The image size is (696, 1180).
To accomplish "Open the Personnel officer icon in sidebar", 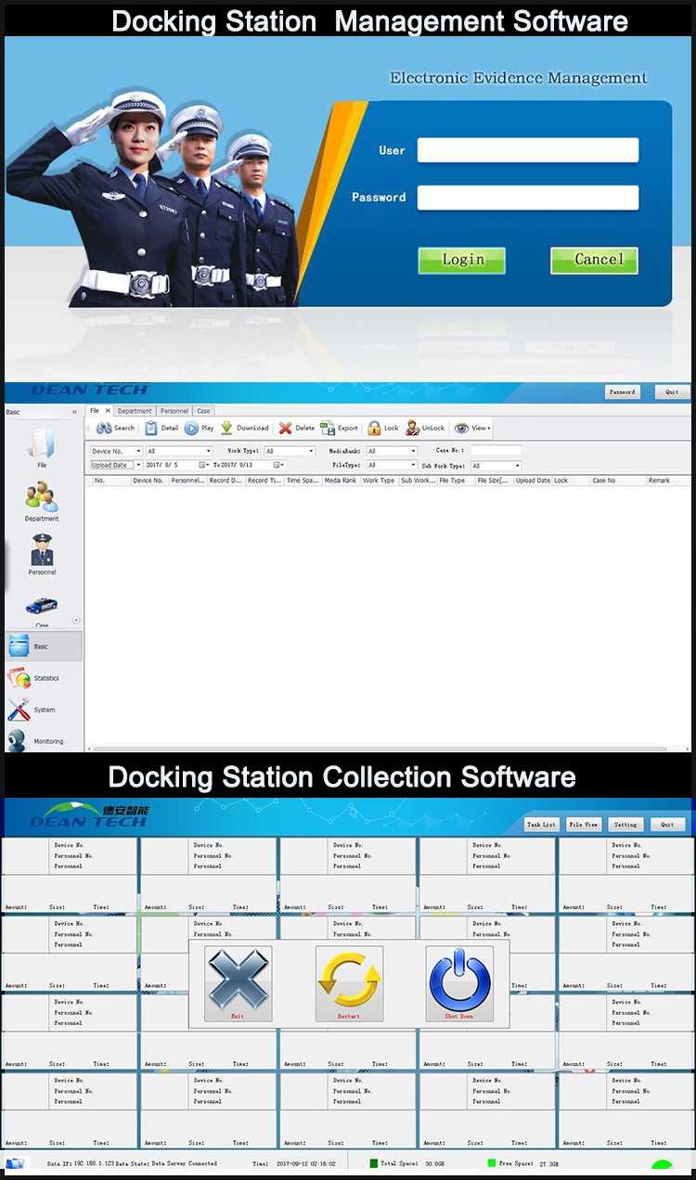I will tap(42, 550).
